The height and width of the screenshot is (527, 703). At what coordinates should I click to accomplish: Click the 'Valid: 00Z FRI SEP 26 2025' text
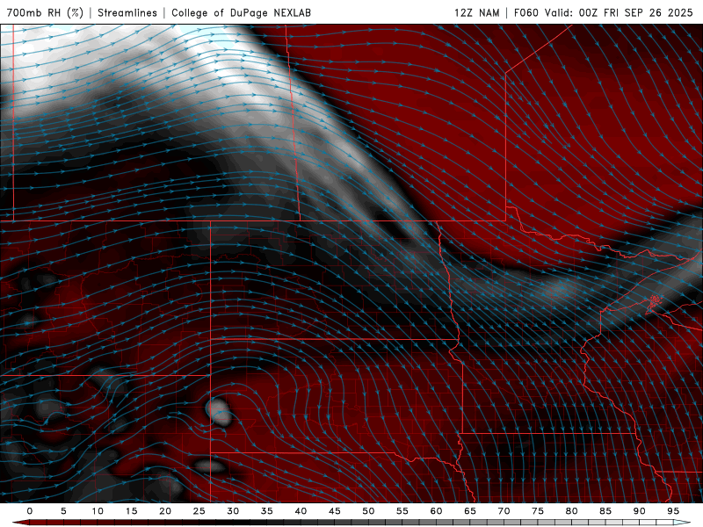[x=619, y=12]
